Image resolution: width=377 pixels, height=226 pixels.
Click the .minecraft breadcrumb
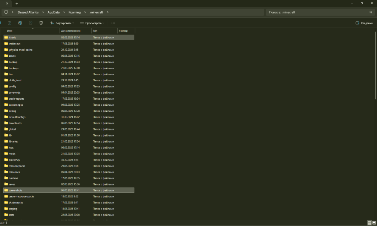(96, 12)
